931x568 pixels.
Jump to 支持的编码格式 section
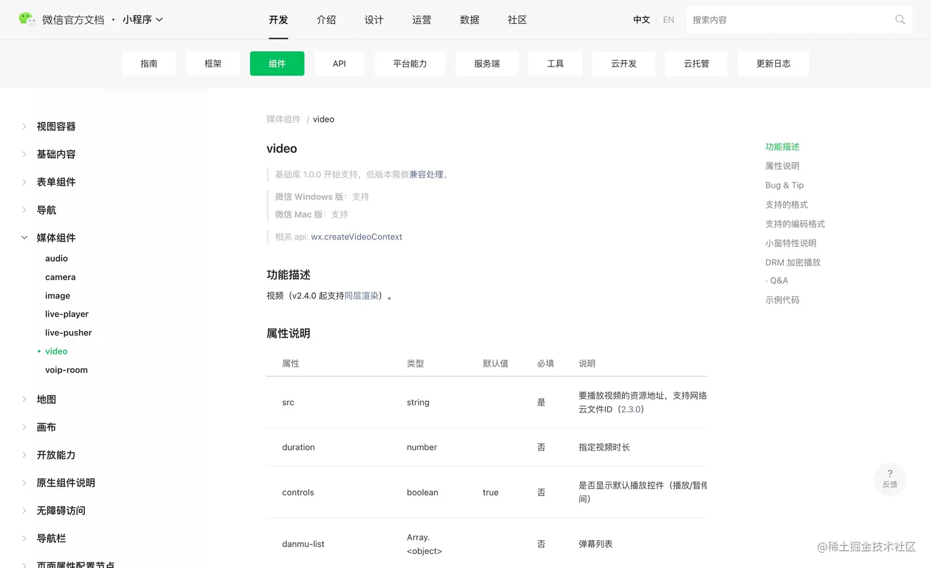click(795, 224)
